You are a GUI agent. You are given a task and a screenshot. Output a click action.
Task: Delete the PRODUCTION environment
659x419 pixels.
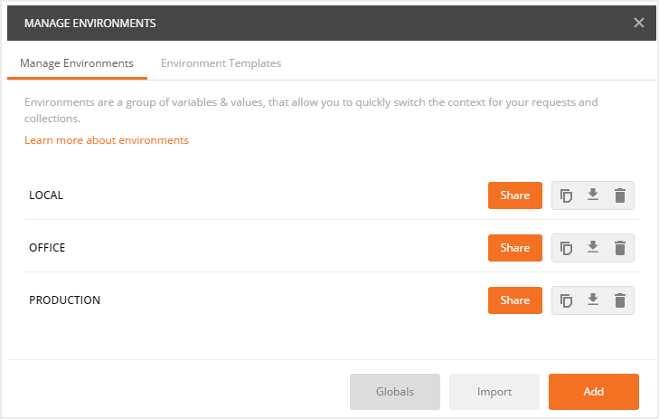(x=620, y=300)
